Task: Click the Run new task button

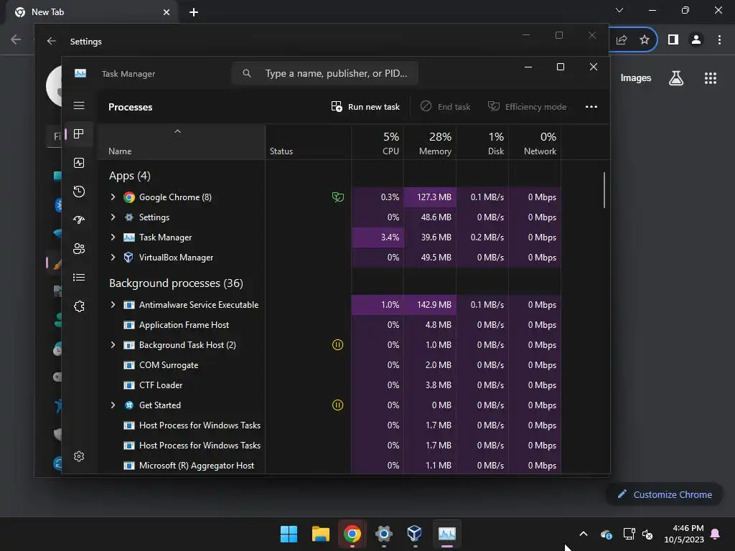Action: click(365, 107)
